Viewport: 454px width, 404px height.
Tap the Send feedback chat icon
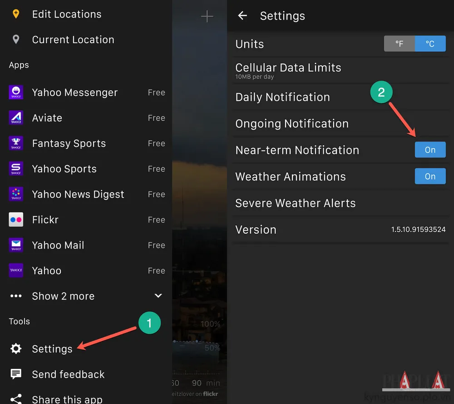pyautogui.click(x=16, y=374)
